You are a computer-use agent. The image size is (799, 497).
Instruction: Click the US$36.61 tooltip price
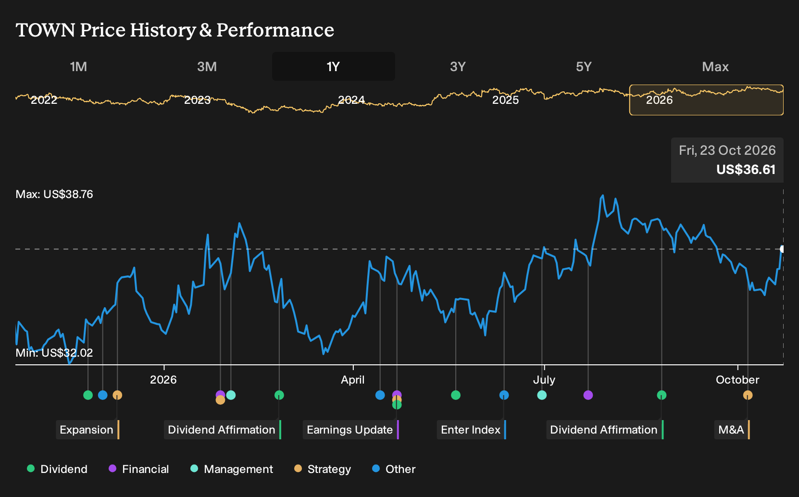[x=746, y=170]
